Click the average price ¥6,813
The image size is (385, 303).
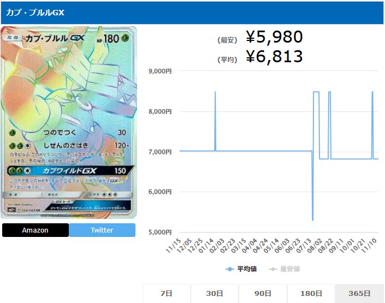pyautogui.click(x=274, y=56)
